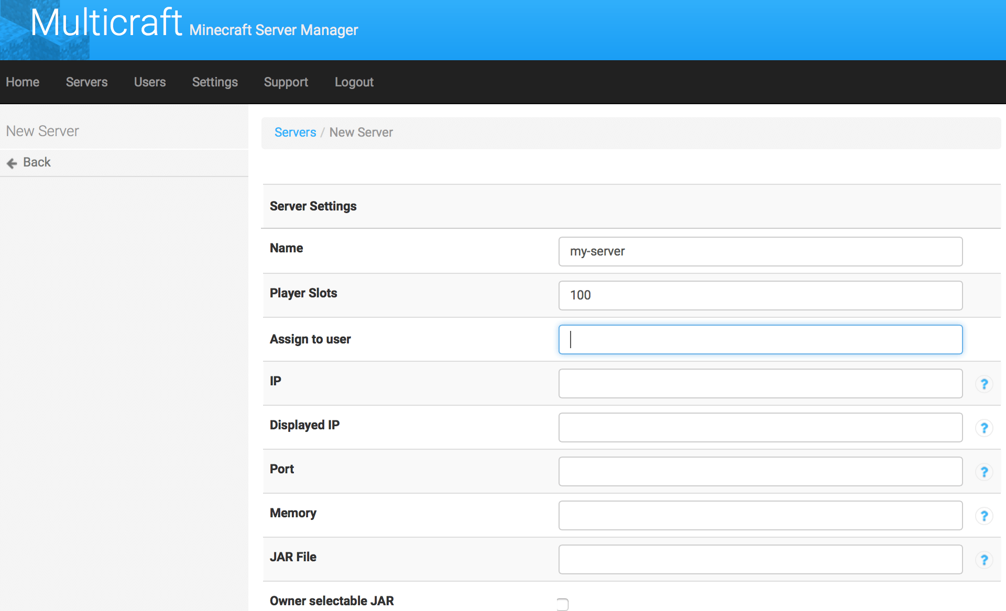The height and width of the screenshot is (611, 1006).
Task: Click the JAR File label text
Action: tap(293, 557)
